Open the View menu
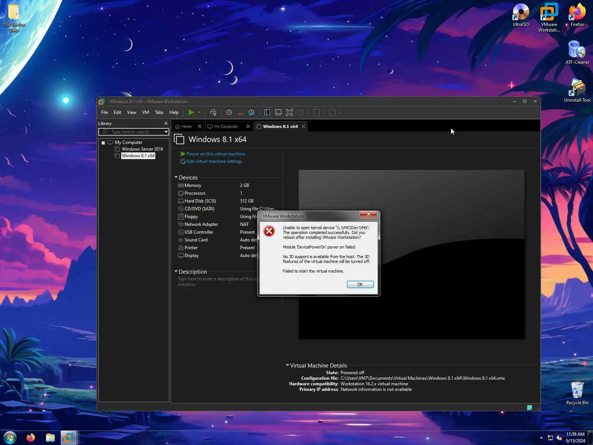The width and height of the screenshot is (593, 445). [x=132, y=112]
